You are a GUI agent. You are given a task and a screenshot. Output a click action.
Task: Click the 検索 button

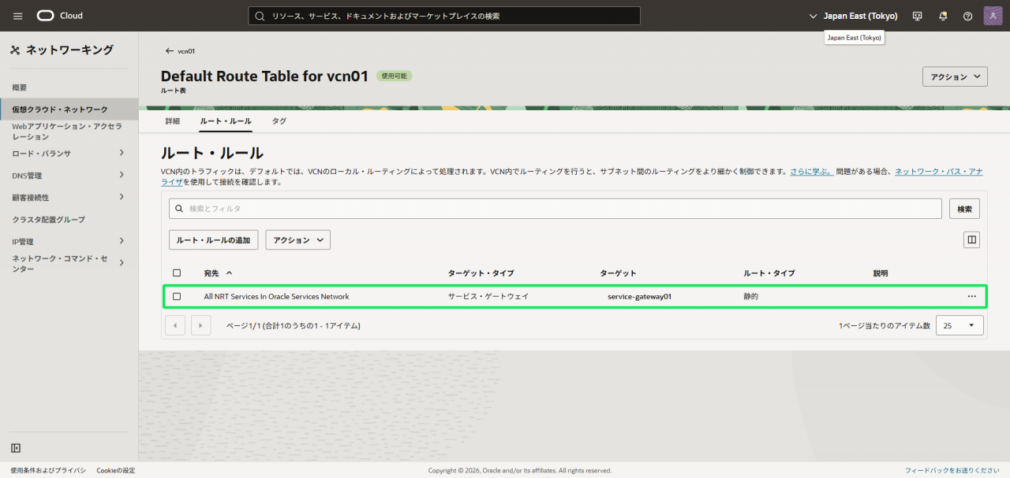964,209
